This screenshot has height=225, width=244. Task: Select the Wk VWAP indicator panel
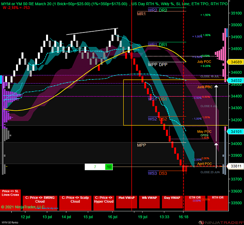coord(149,202)
